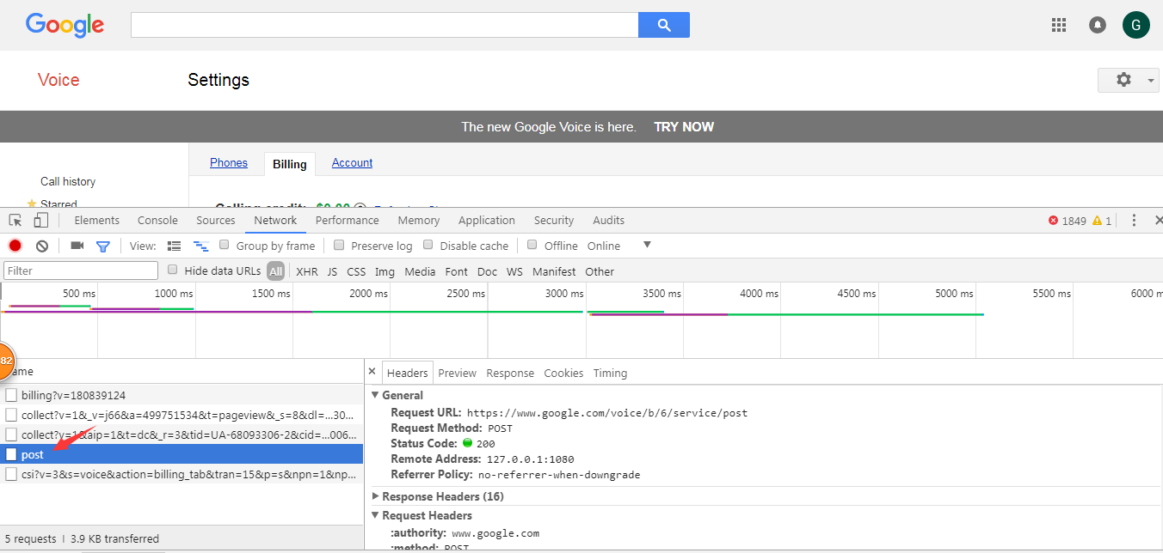Filter requests by JS

(332, 271)
